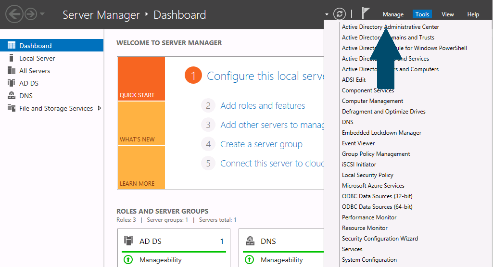Open the WHAT'S NEW tile

point(141,123)
